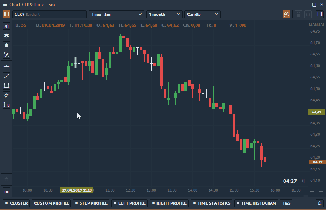Open the Time - 5m timeframe dropdown
Image resolution: width=326 pixels, height=210 pixels.
tap(116, 14)
